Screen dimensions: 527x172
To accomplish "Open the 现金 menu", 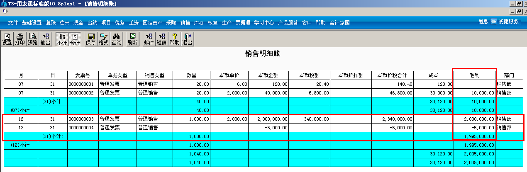I will (x=78, y=23).
